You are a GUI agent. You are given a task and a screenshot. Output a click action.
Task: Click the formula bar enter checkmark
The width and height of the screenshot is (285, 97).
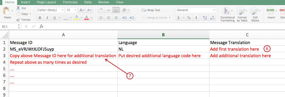click(x=33, y=26)
